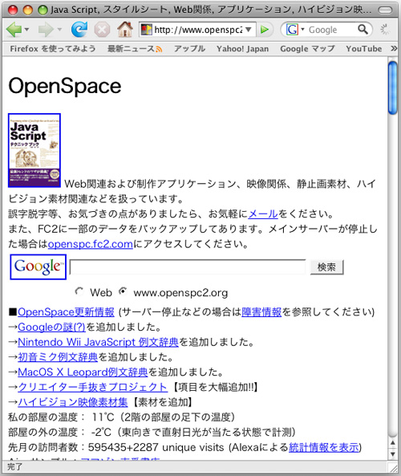Click the JavaScript book cover image
The height and width of the screenshot is (476, 401).
(34, 150)
